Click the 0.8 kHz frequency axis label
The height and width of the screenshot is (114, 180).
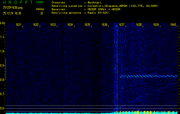tap(3, 80)
